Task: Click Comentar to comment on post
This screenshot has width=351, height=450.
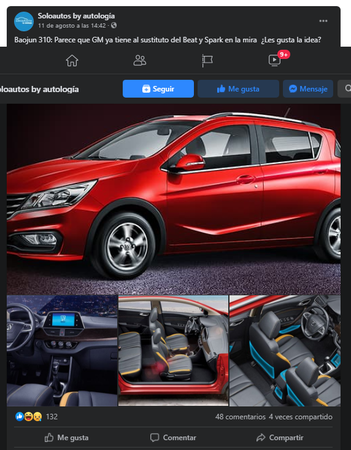Action: [x=173, y=438]
